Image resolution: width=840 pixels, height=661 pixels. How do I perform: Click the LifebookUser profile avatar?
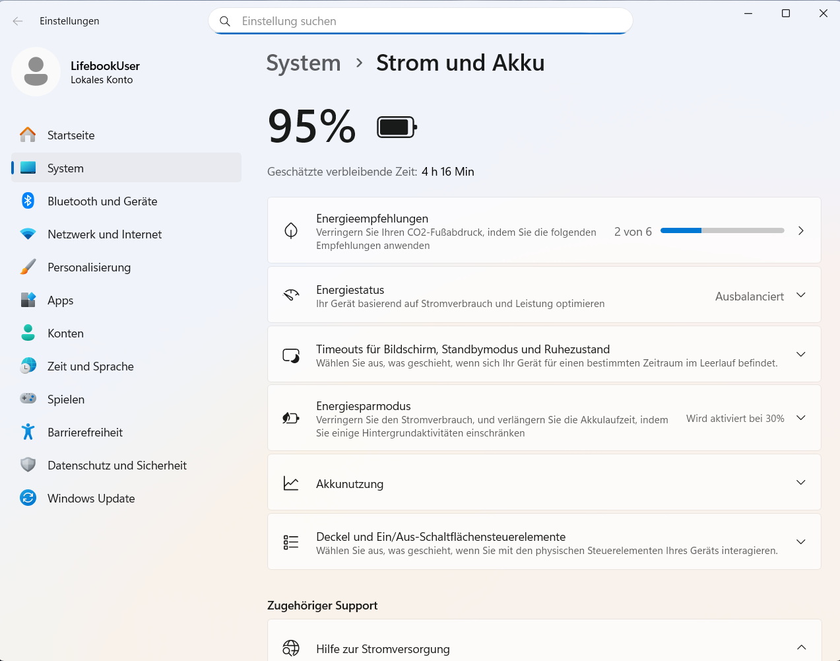pyautogui.click(x=36, y=71)
